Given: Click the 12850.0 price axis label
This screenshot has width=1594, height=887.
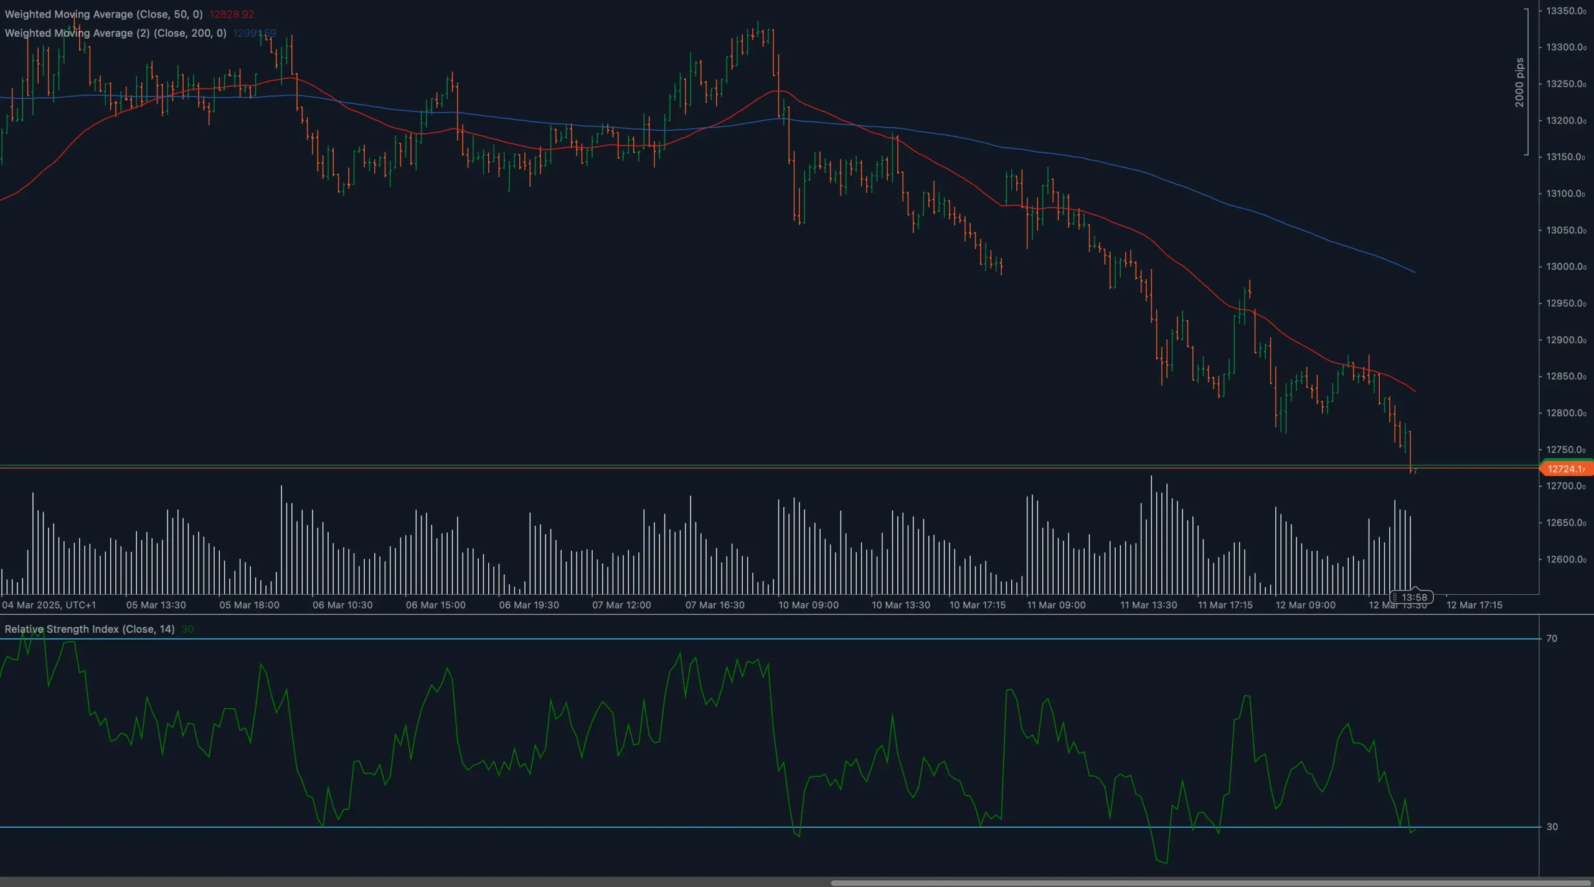Looking at the screenshot, I should click(x=1566, y=376).
